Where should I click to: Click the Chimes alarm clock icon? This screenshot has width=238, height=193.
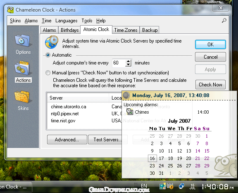(x=130, y=112)
